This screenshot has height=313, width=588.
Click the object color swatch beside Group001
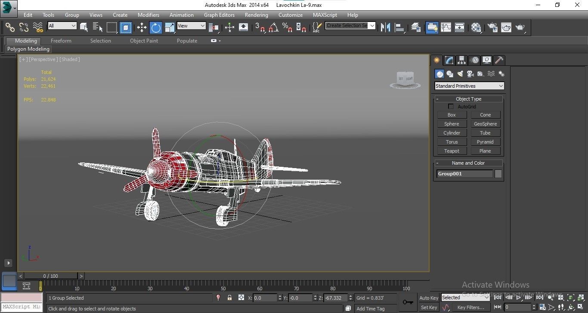click(x=498, y=174)
